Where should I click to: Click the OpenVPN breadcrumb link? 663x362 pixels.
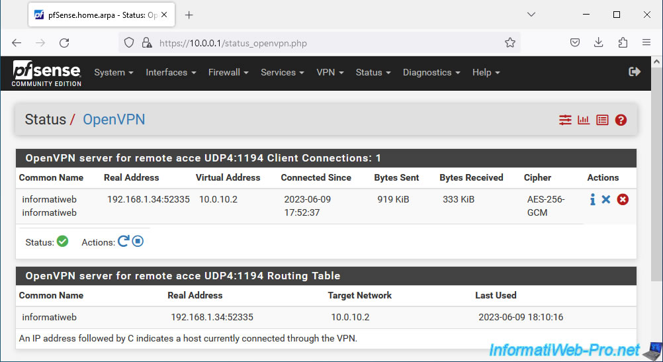pos(114,120)
